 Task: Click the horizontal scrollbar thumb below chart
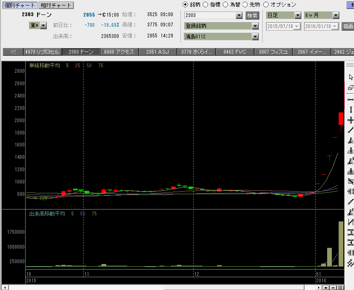click(234, 288)
